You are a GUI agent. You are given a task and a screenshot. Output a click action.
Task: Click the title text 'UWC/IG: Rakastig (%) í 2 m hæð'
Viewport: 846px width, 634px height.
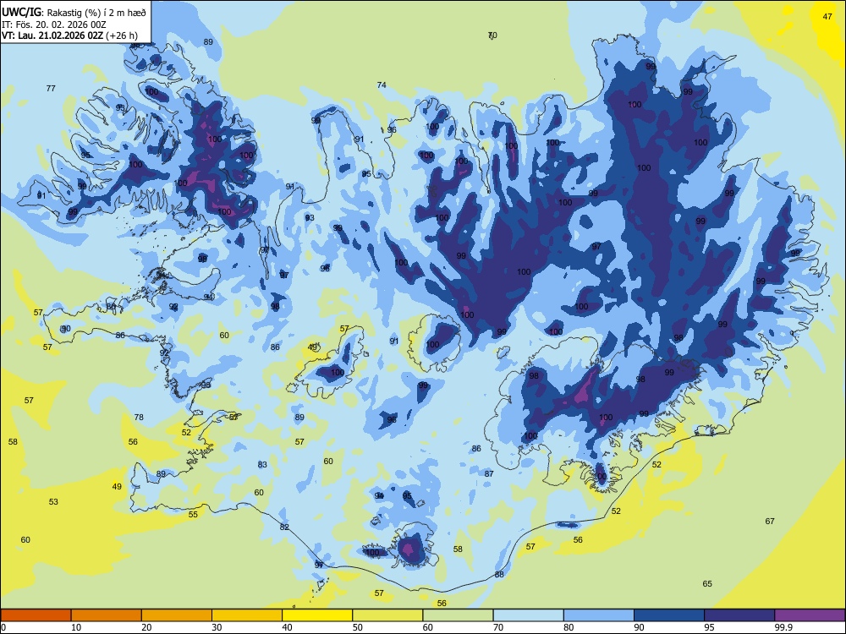click(74, 13)
